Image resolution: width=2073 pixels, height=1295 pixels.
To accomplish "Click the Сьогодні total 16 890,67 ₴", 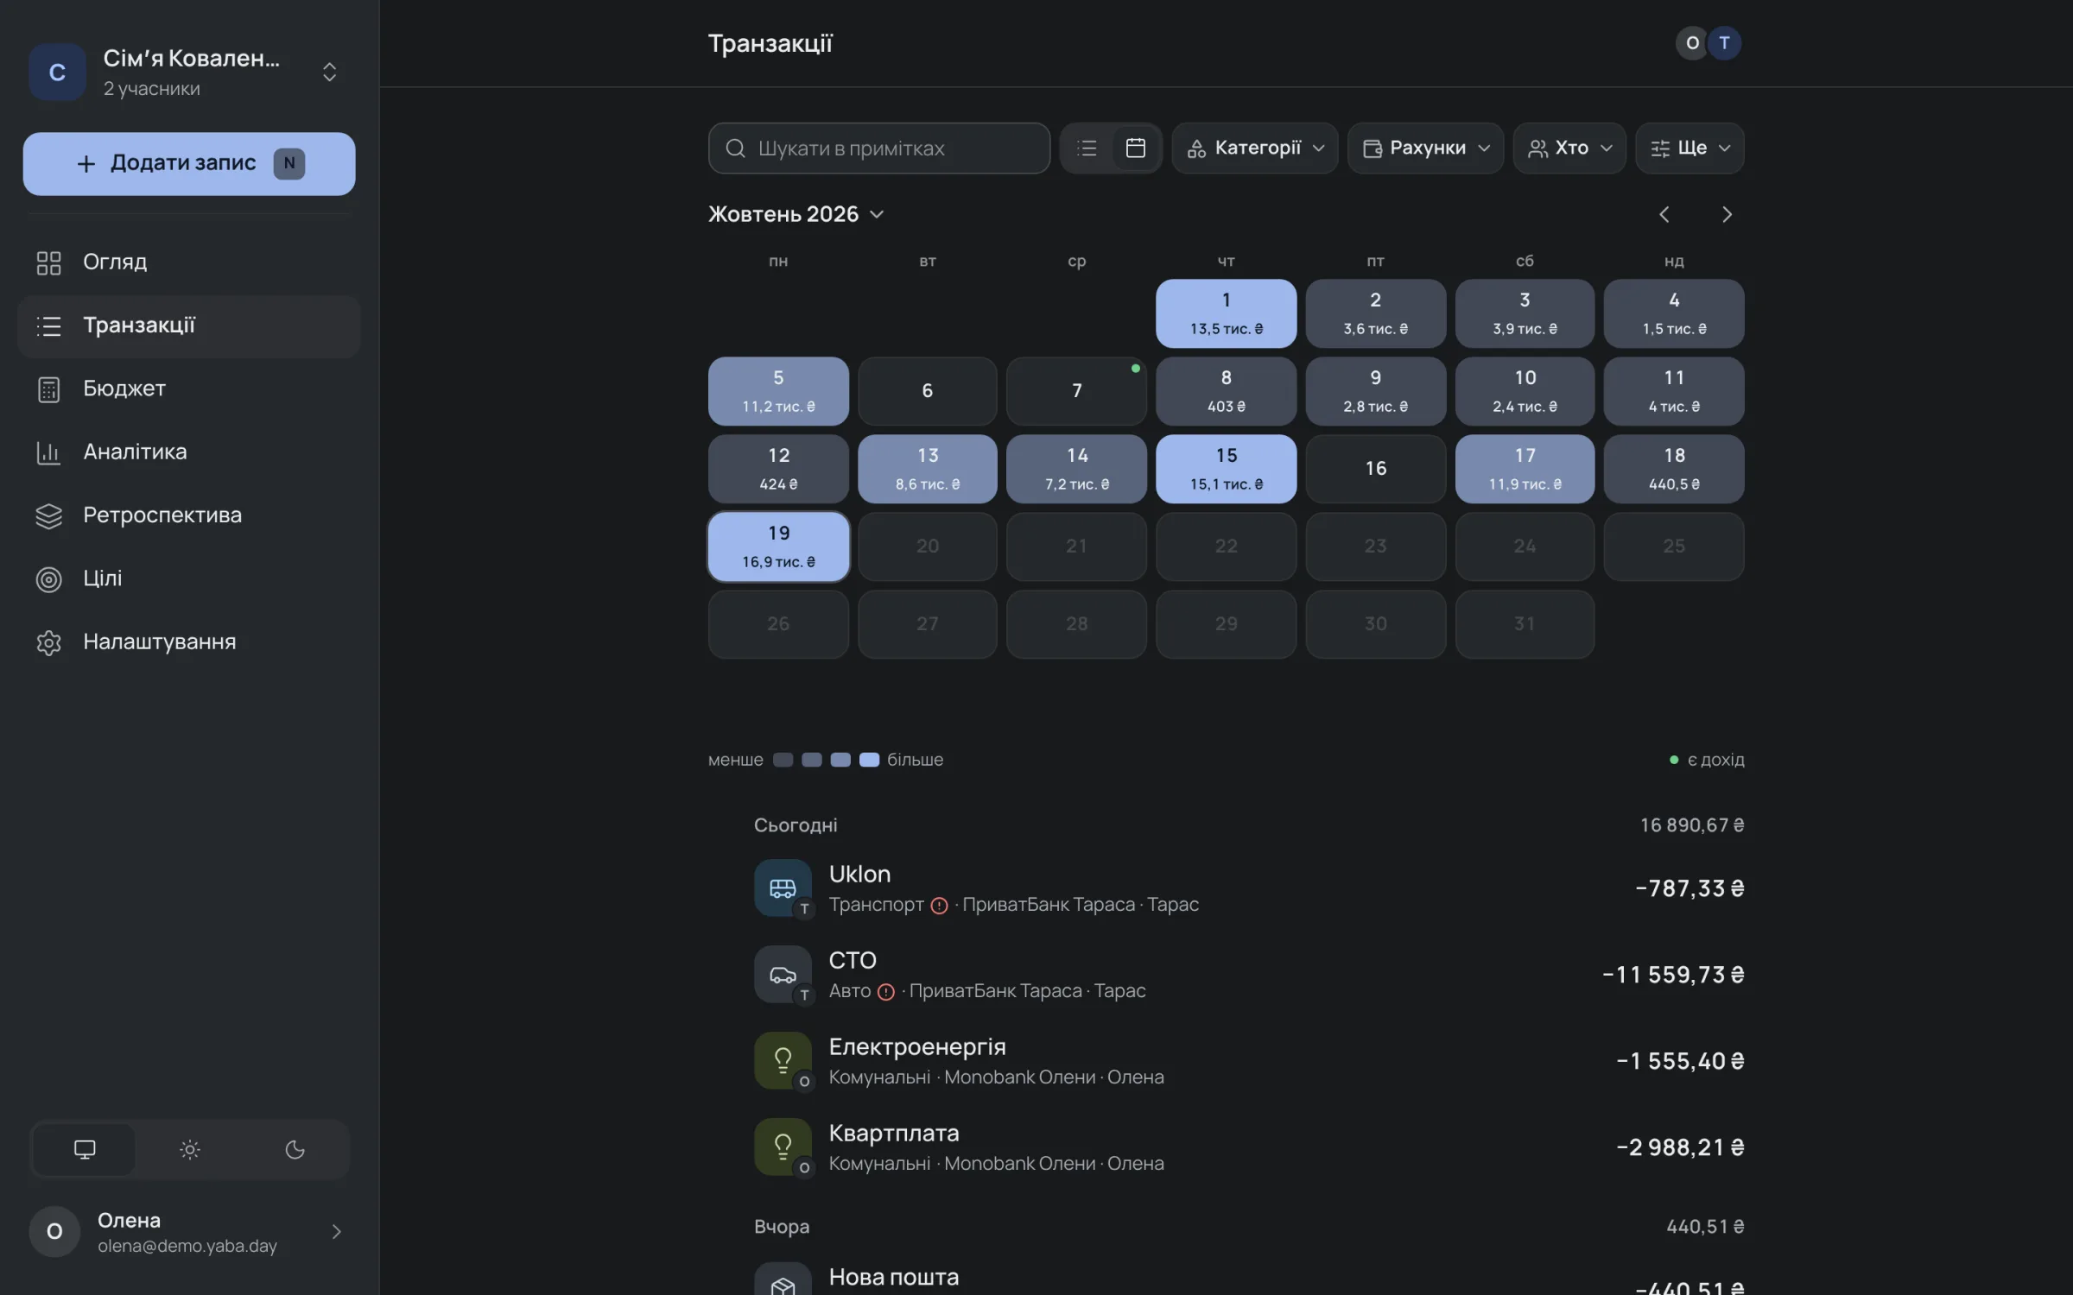I will 1692,825.
